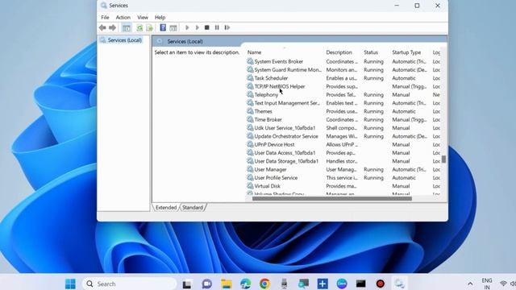Switch to the Standard tab
Image resolution: width=516 pixels, height=290 pixels.
pos(193,208)
